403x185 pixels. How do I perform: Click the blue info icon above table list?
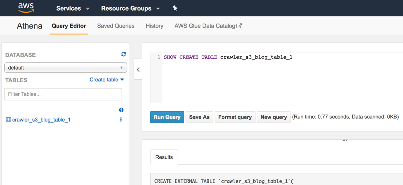121,110
